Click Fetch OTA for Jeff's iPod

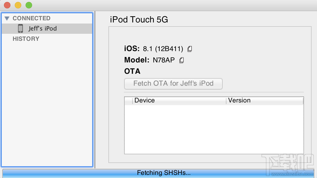pyautogui.click(x=173, y=83)
